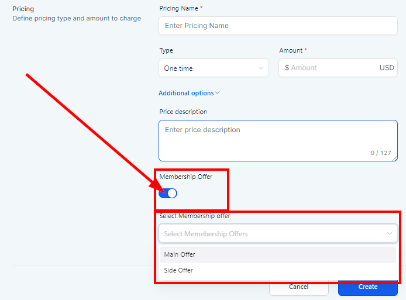Image resolution: width=406 pixels, height=300 pixels.
Task: Grab the Price description resize handle
Action: (395, 158)
